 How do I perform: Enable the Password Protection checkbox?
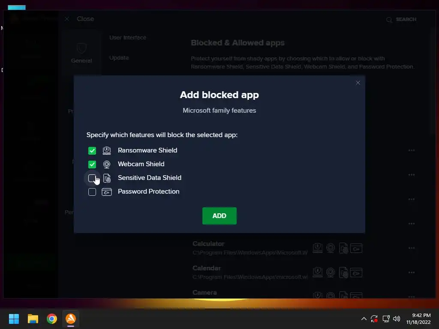pyautogui.click(x=92, y=192)
